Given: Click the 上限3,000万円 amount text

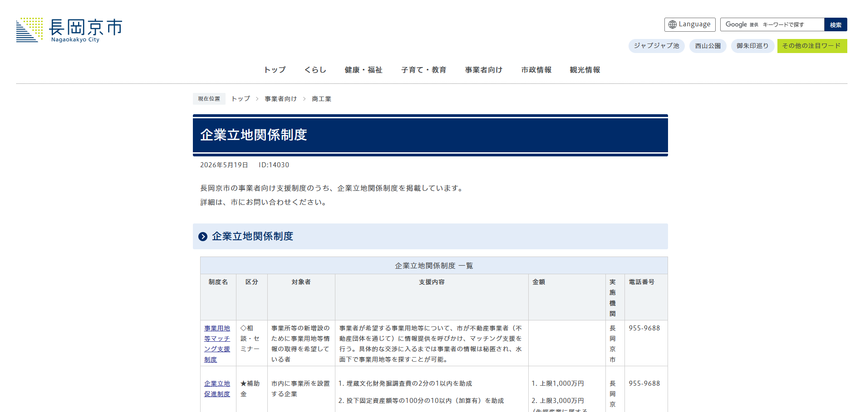Looking at the screenshot, I should [x=562, y=401].
